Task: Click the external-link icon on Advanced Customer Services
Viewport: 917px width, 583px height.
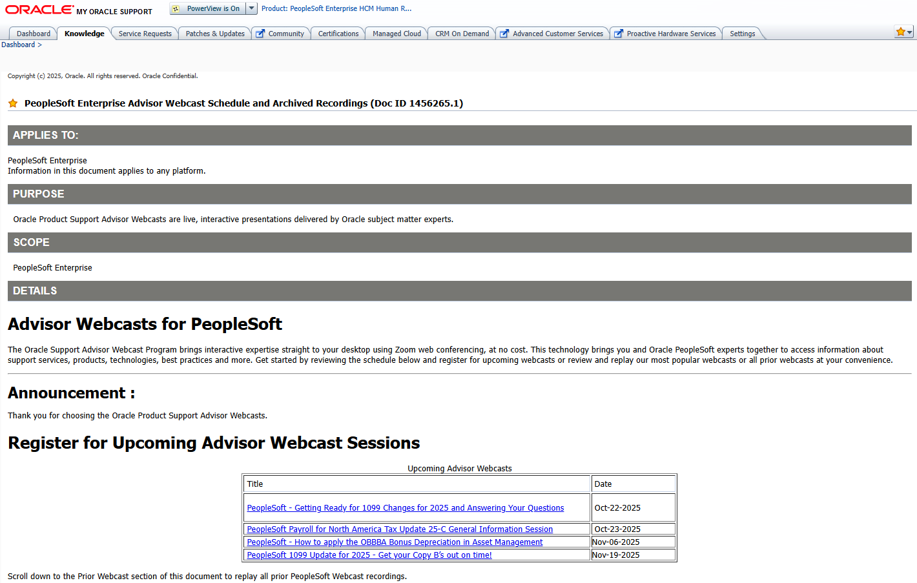Action: tap(505, 33)
